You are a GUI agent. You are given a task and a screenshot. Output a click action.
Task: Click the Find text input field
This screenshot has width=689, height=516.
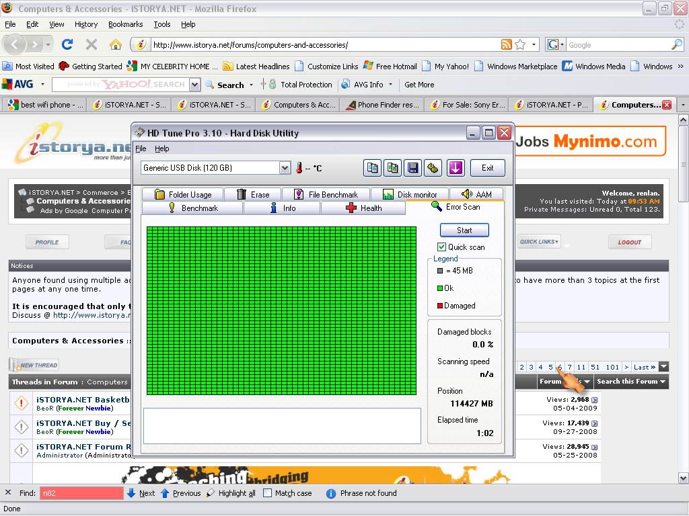[81, 493]
